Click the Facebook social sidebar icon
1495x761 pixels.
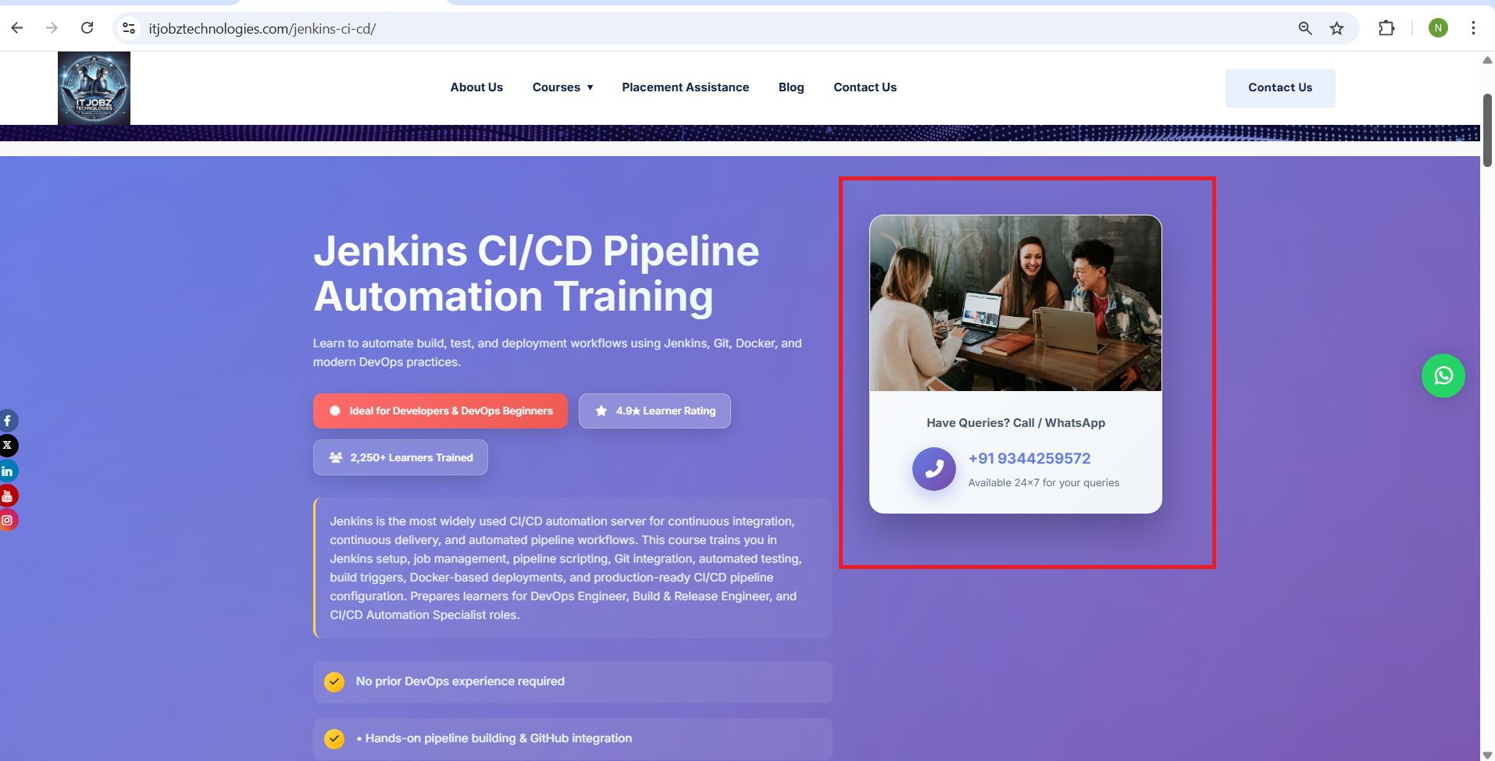click(x=8, y=421)
